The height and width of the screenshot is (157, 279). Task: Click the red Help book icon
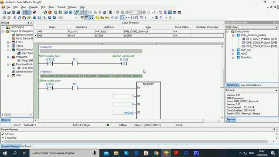[x=34, y=12]
